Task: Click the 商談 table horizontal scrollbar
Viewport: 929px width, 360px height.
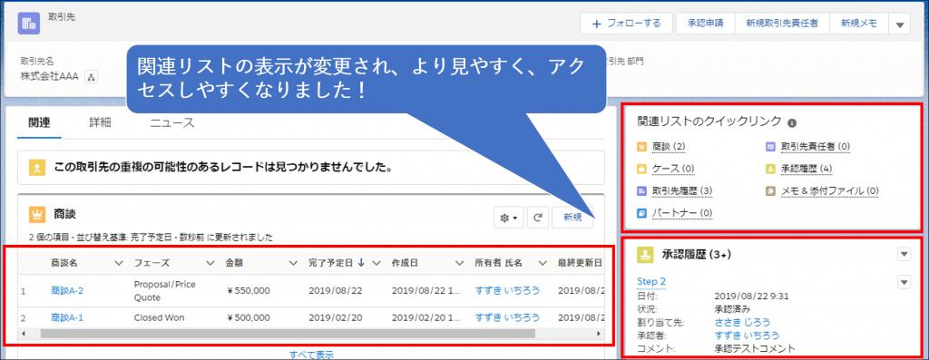Action: 288,334
